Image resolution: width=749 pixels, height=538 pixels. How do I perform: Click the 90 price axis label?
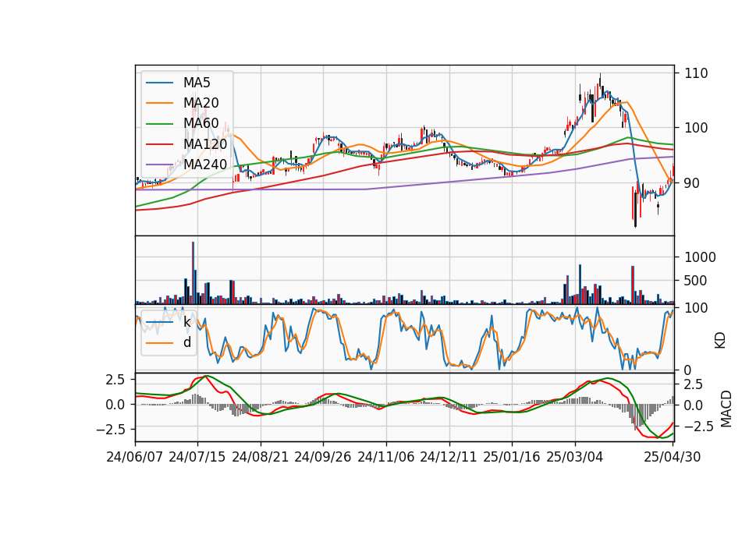pos(693,182)
